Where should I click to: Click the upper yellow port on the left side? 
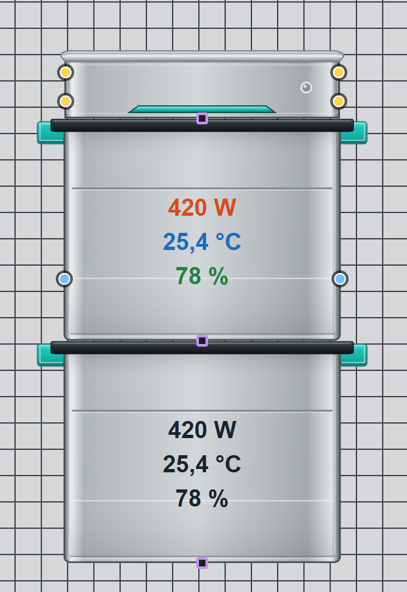point(66,72)
